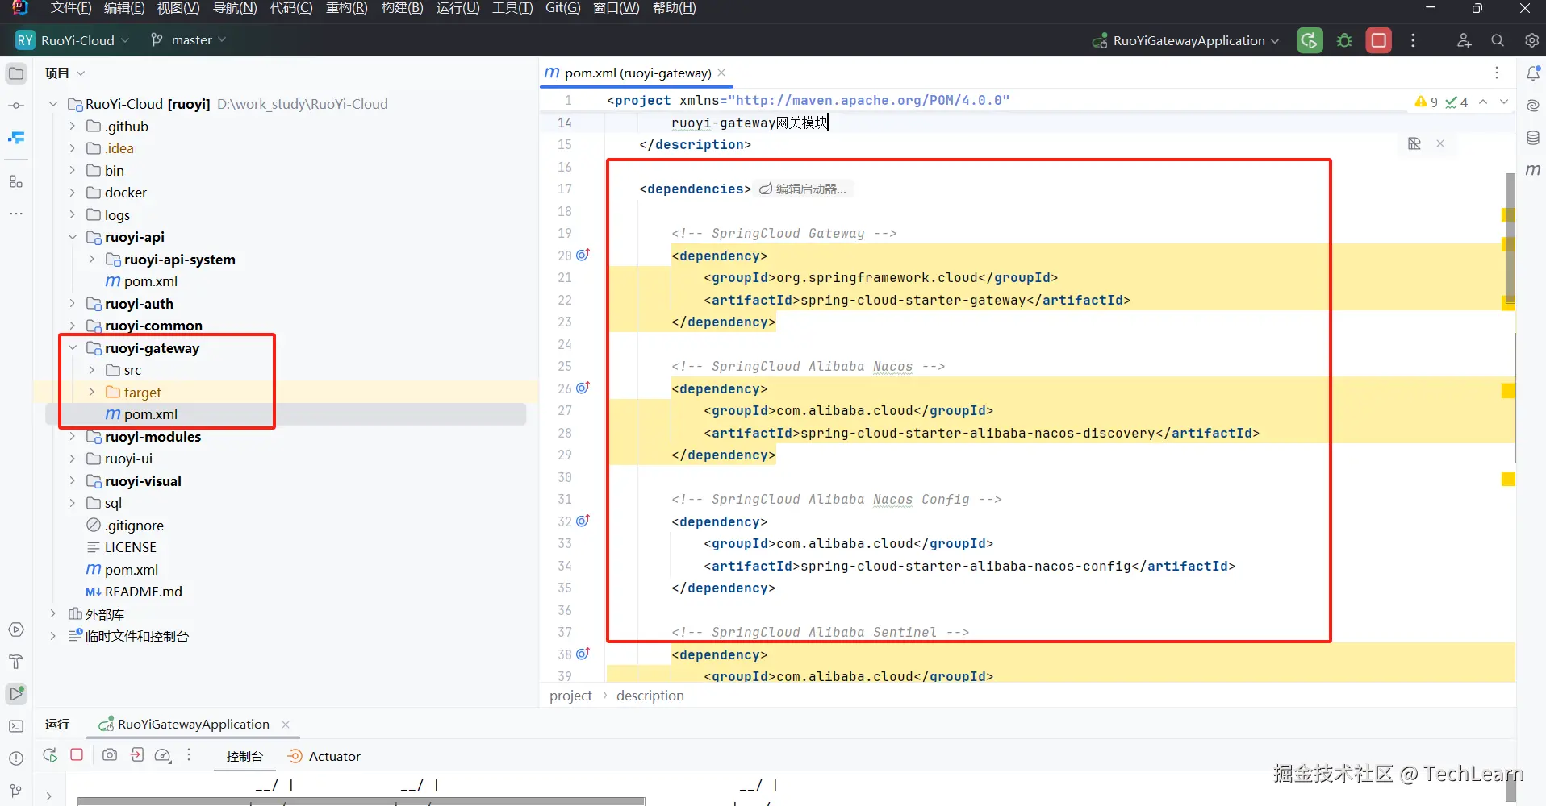Open the Git(G) menu
Image resolution: width=1546 pixels, height=806 pixels.
click(562, 8)
